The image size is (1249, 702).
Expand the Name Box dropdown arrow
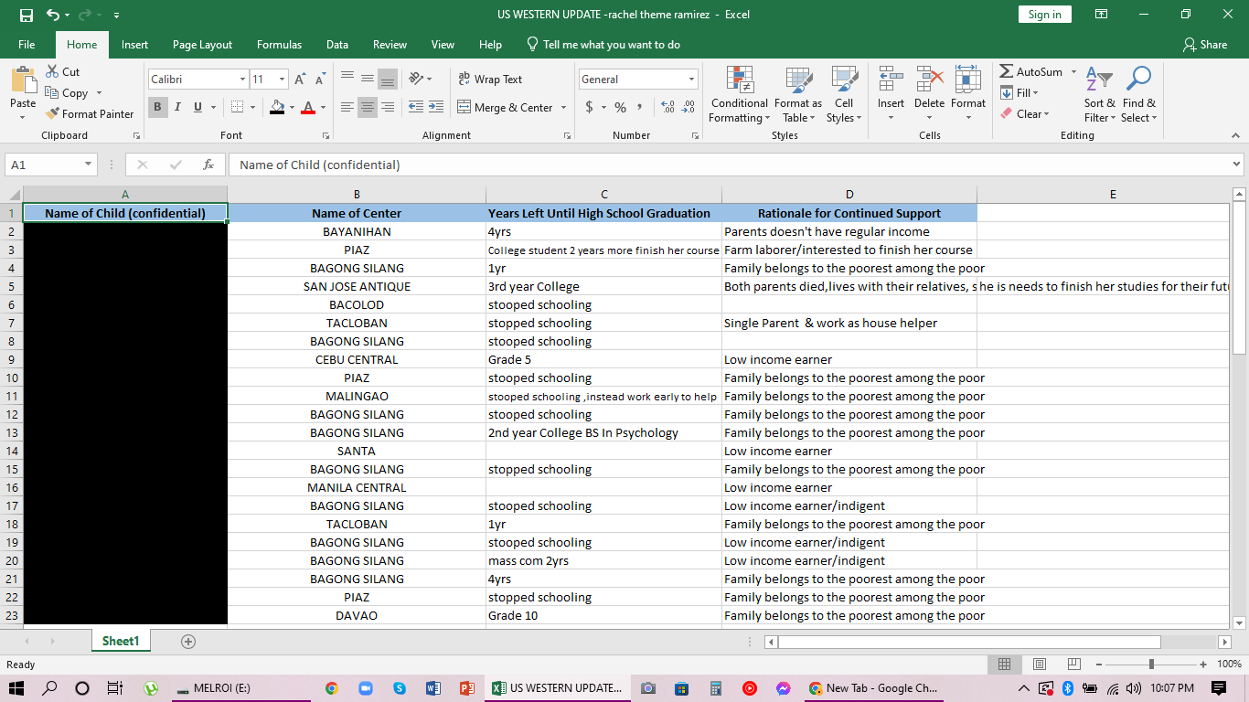pyautogui.click(x=89, y=165)
